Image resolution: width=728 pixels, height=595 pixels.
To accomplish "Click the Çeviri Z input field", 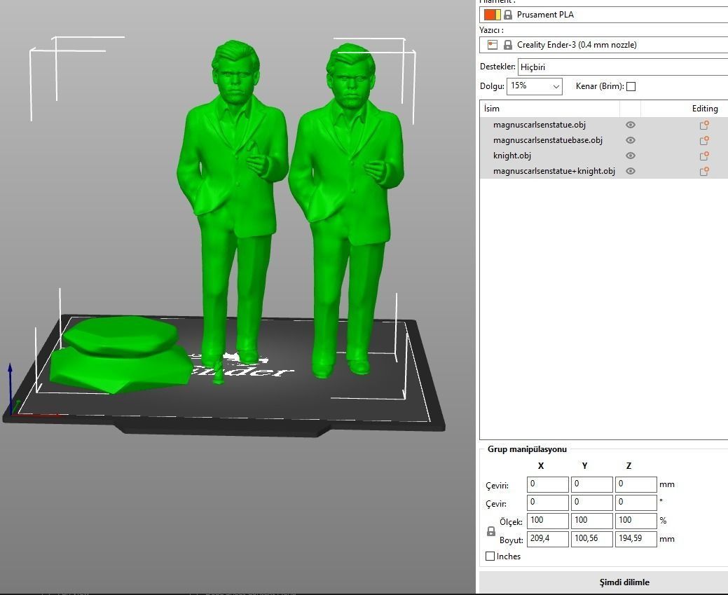I will point(636,484).
